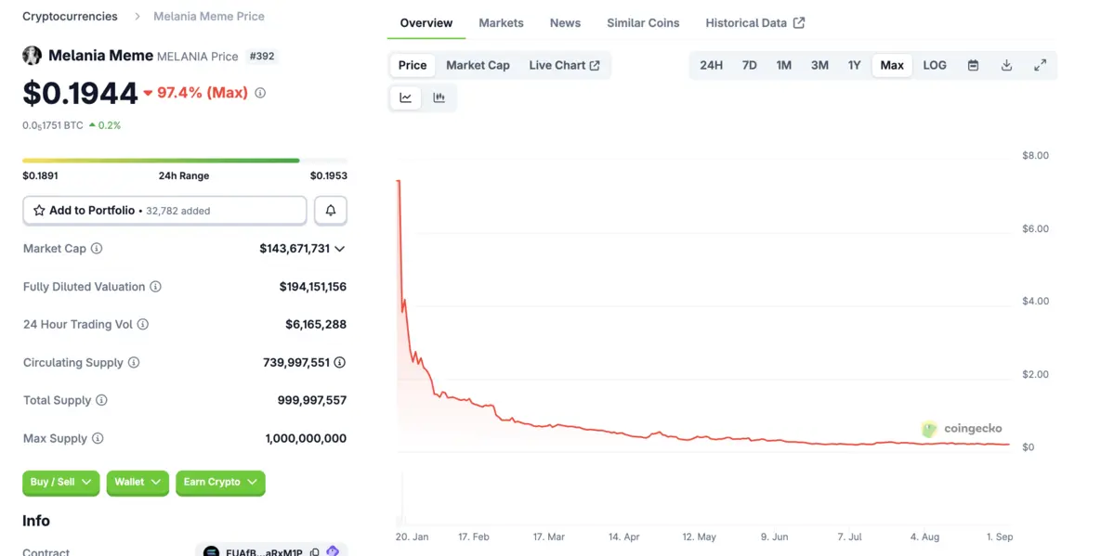Open the calendar date range picker
This screenshot has height=556, width=1114.
pos(973,65)
